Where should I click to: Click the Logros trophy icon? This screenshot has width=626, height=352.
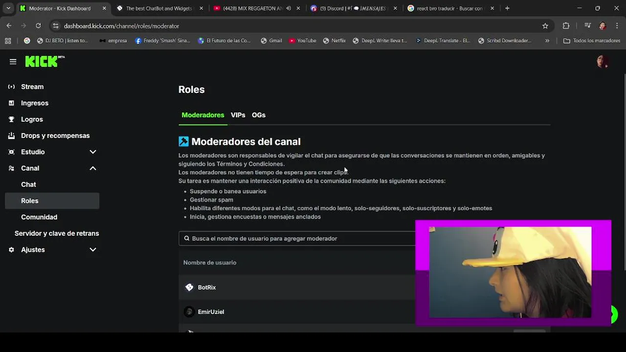click(x=11, y=119)
